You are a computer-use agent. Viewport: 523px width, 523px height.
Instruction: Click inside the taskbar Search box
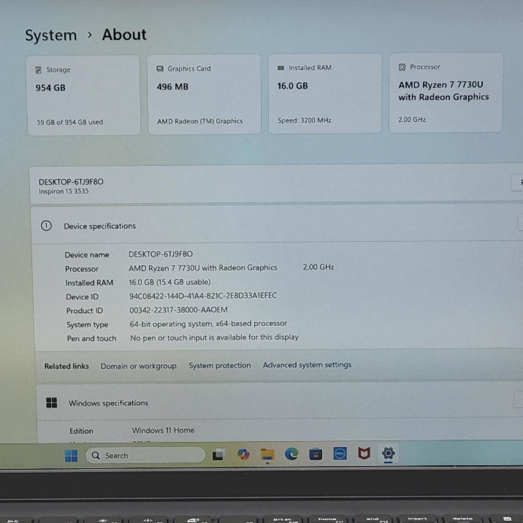145,456
